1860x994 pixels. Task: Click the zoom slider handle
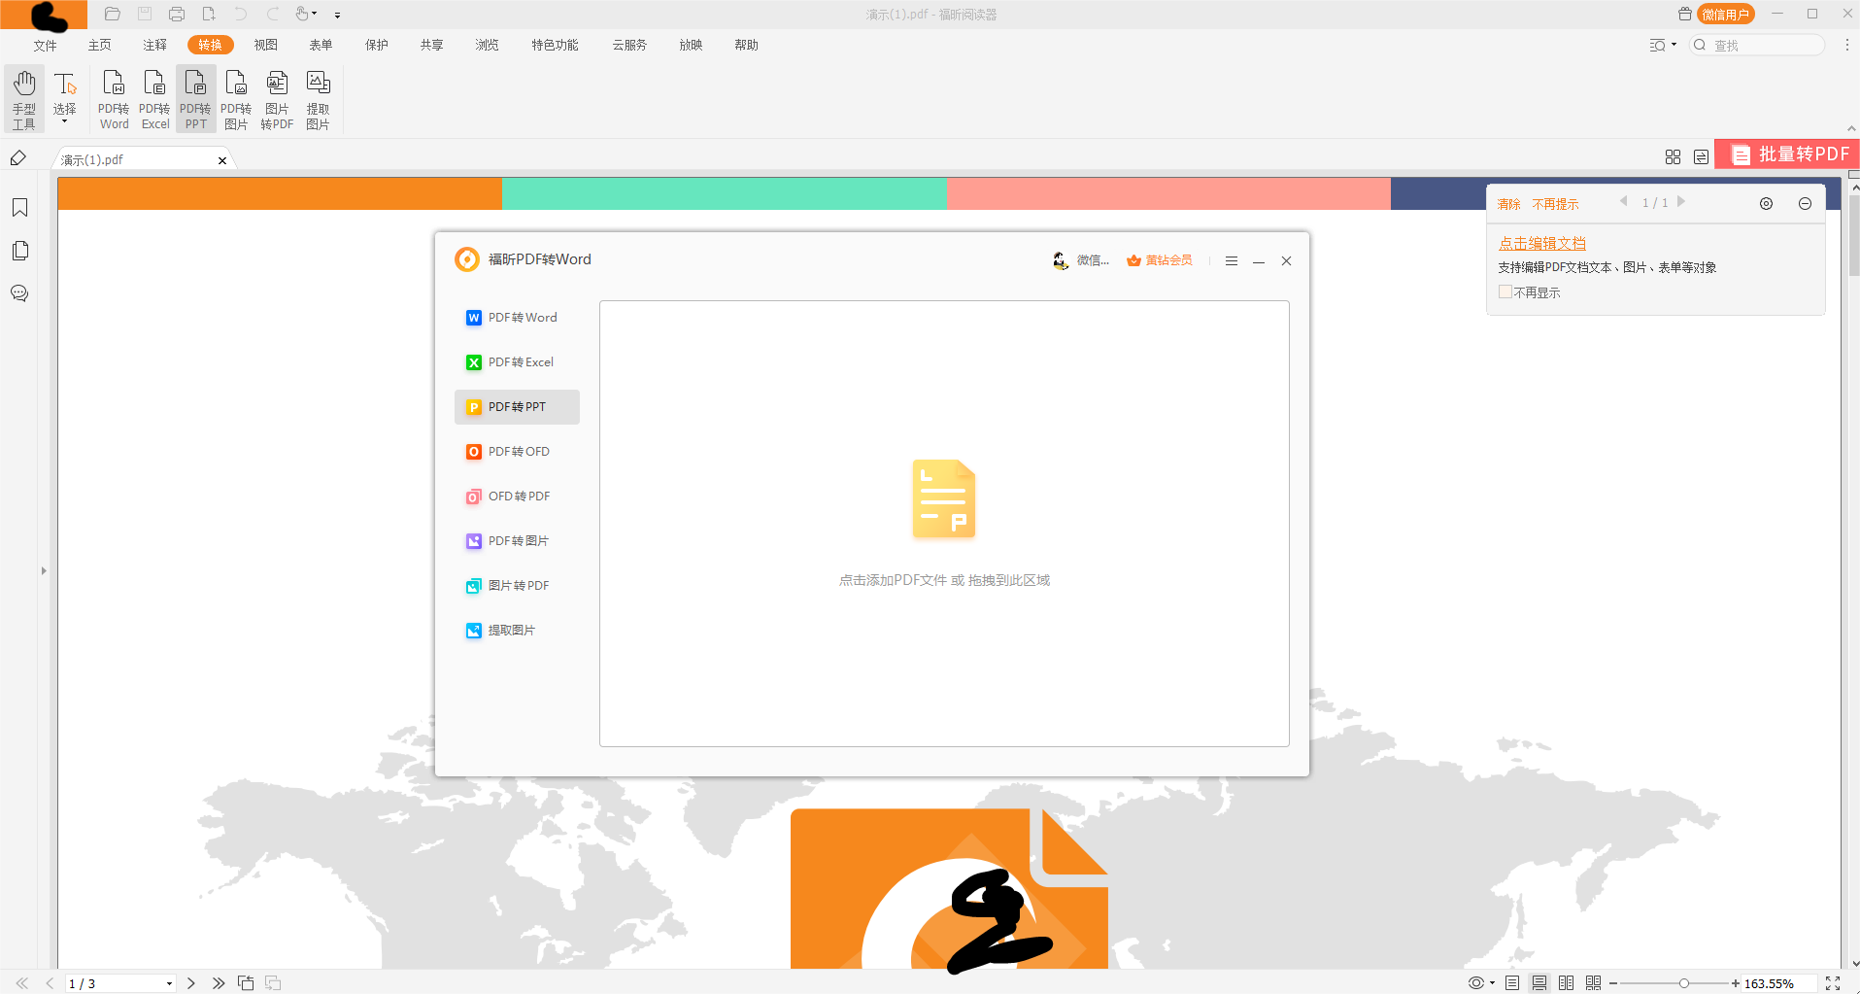pyautogui.click(x=1684, y=983)
